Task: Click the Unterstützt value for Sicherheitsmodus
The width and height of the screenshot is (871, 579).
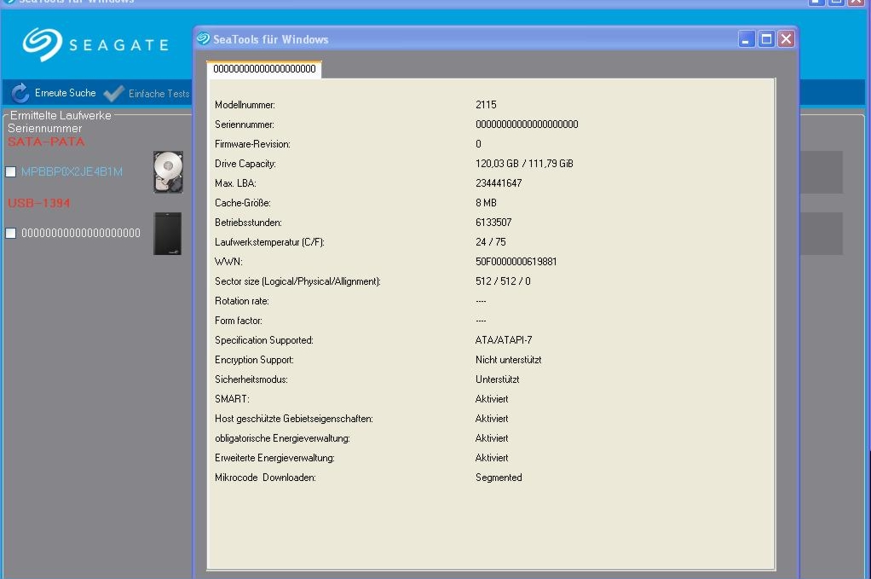Action: (x=497, y=379)
